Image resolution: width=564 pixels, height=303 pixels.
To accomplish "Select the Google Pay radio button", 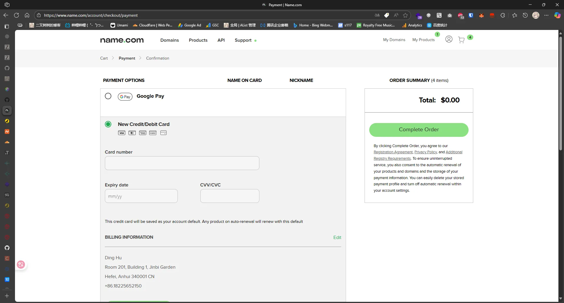I will pyautogui.click(x=108, y=96).
